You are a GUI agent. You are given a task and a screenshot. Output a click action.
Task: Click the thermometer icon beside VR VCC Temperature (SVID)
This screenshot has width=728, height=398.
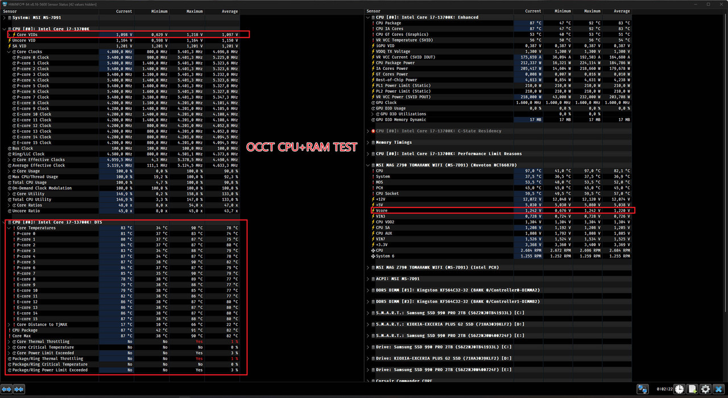coord(374,40)
